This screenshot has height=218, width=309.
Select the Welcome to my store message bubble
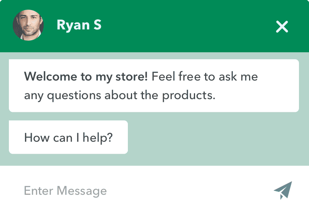pos(154,86)
